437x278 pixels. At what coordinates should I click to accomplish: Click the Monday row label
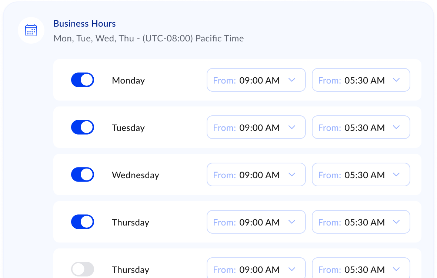[x=128, y=80]
